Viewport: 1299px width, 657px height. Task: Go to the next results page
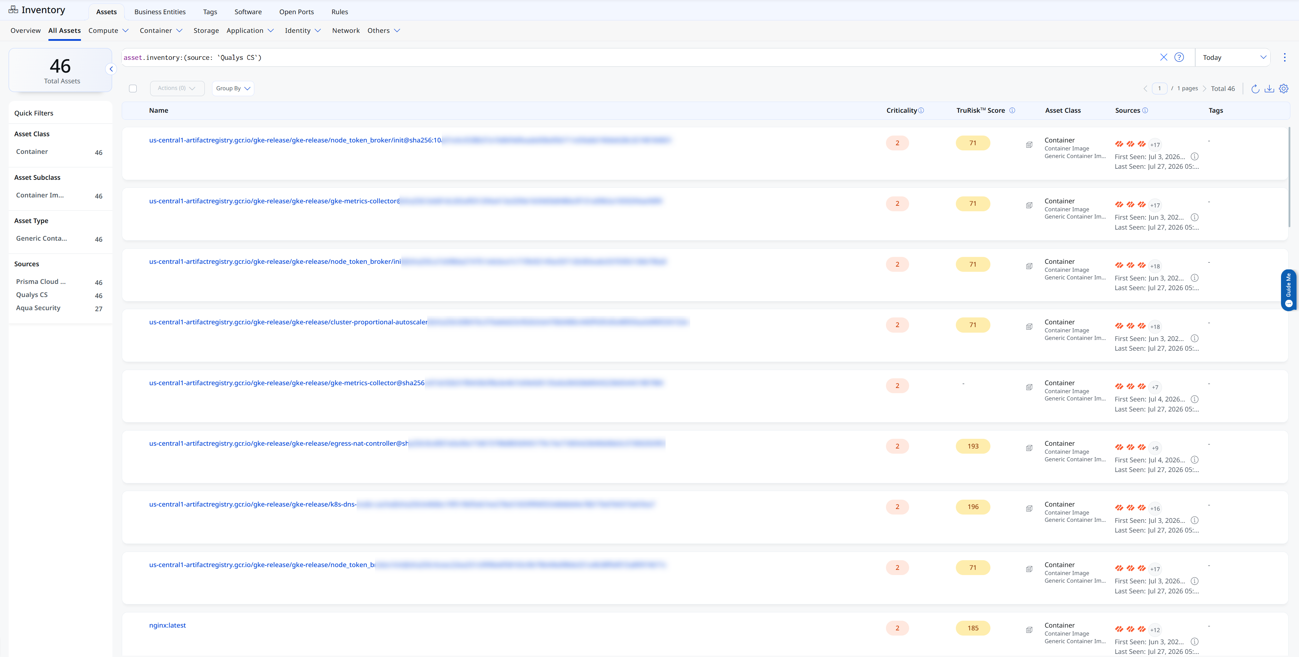point(1204,89)
